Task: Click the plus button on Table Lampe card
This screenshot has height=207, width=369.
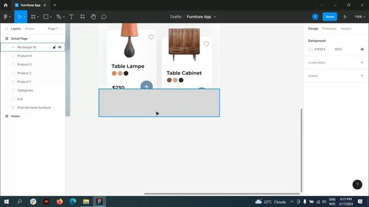Action: [146, 85]
